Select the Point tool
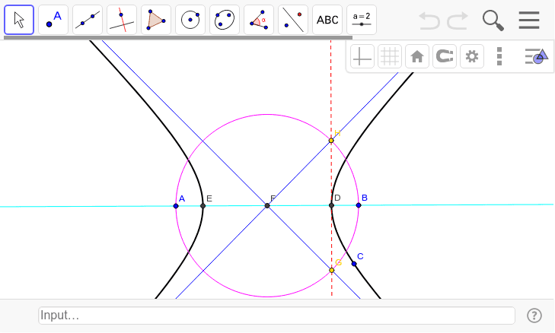Viewport: 555px width, 333px height. pos(53,20)
